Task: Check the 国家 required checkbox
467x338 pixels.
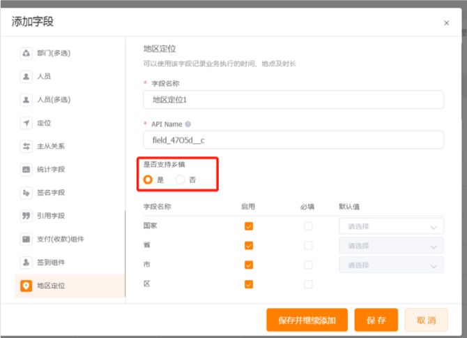Action: (x=308, y=226)
